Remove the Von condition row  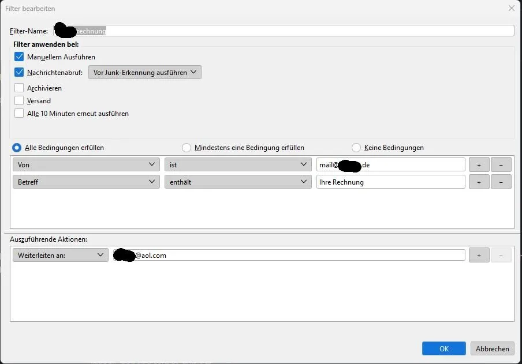501,165
